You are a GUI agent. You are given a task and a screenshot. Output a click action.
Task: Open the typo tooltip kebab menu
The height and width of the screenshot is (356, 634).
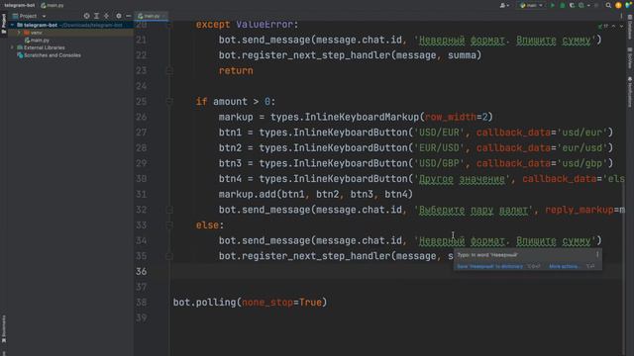point(597,255)
